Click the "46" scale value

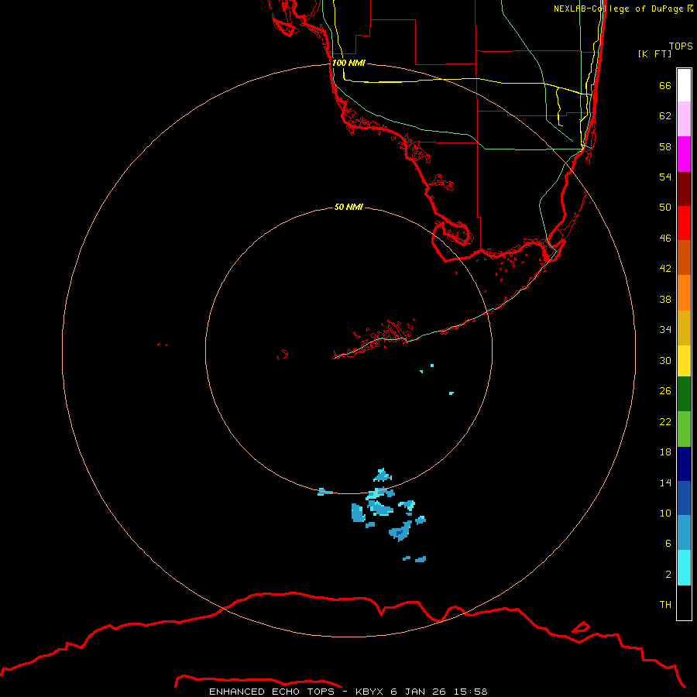pos(665,239)
